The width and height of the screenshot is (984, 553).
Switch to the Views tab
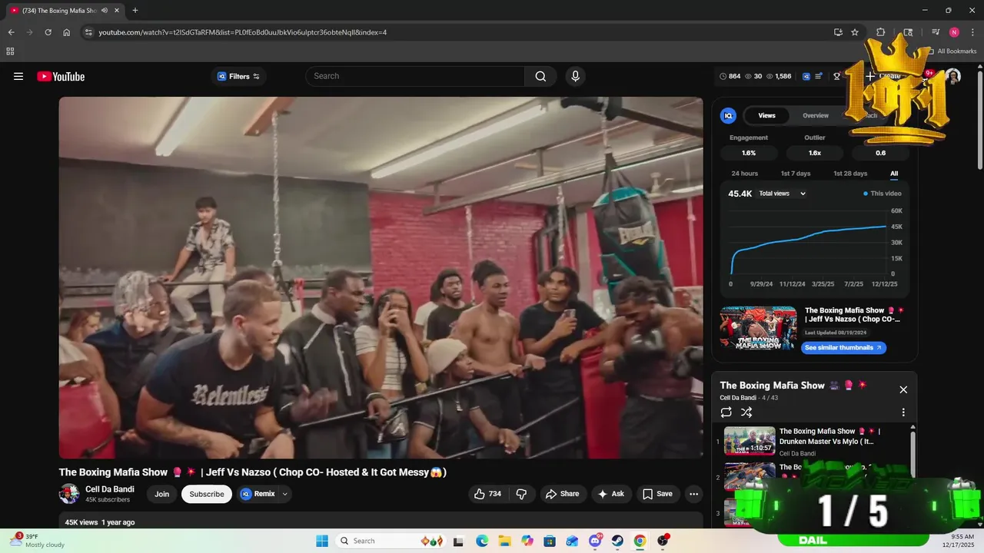(x=767, y=115)
